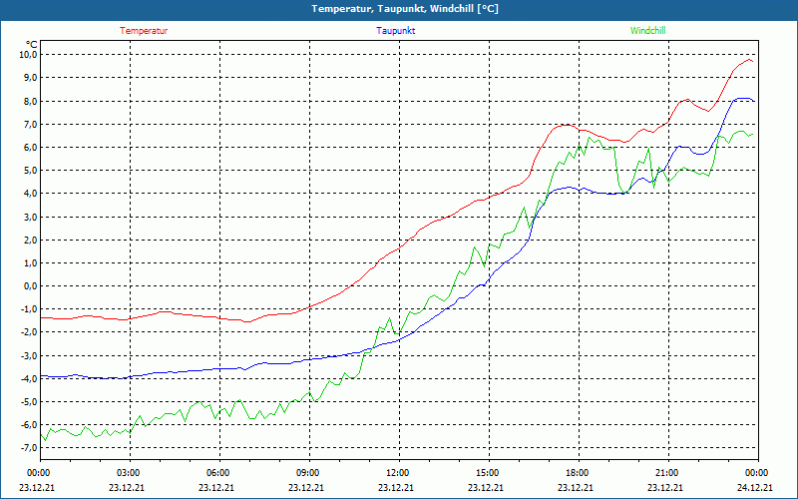Image resolution: width=798 pixels, height=499 pixels.
Task: Click the 10,0 y-axis value
Action: pyautogui.click(x=28, y=55)
